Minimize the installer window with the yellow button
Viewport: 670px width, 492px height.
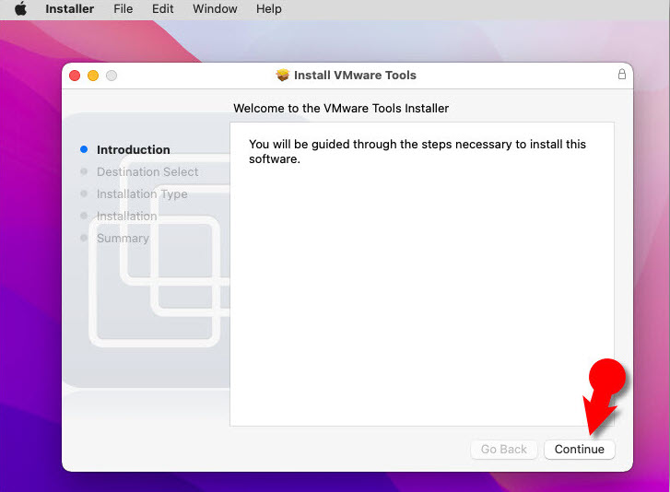click(x=93, y=76)
